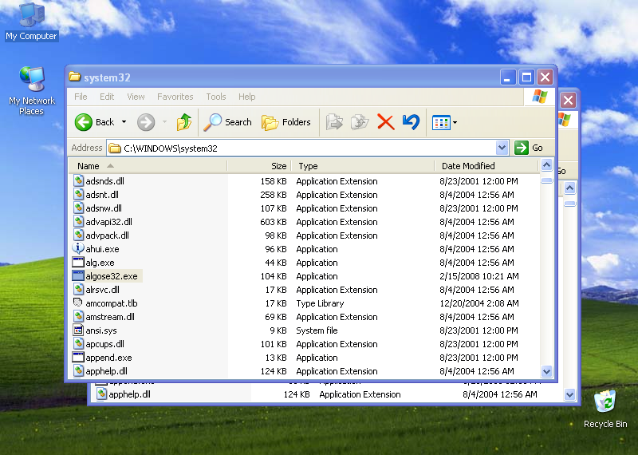This screenshot has width=638, height=455.
Task: Sort by the Date Modified column header
Action: (486, 166)
